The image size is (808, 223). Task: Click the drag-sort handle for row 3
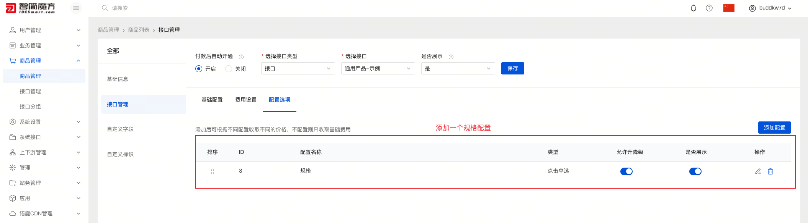[x=213, y=171]
